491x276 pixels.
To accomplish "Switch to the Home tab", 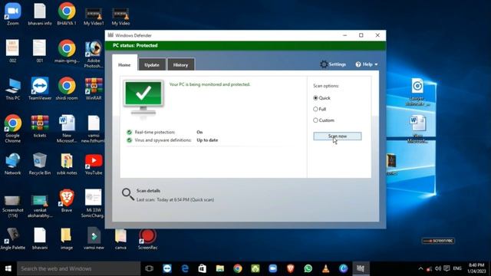I will coord(124,64).
